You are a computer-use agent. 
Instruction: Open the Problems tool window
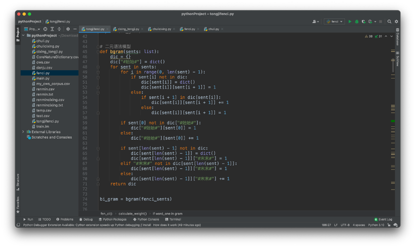point(64,219)
